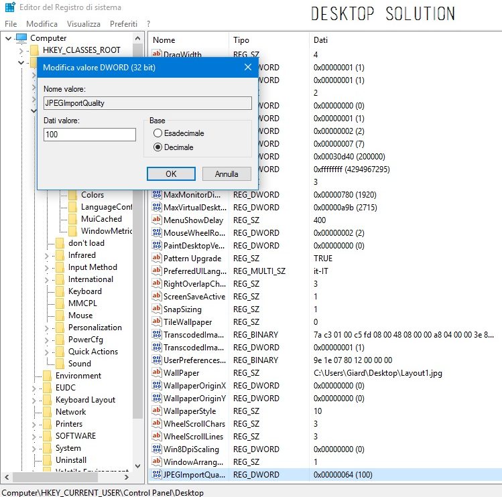
Task: Close the Modifica valore DWORD dialog
Action: coord(247,68)
